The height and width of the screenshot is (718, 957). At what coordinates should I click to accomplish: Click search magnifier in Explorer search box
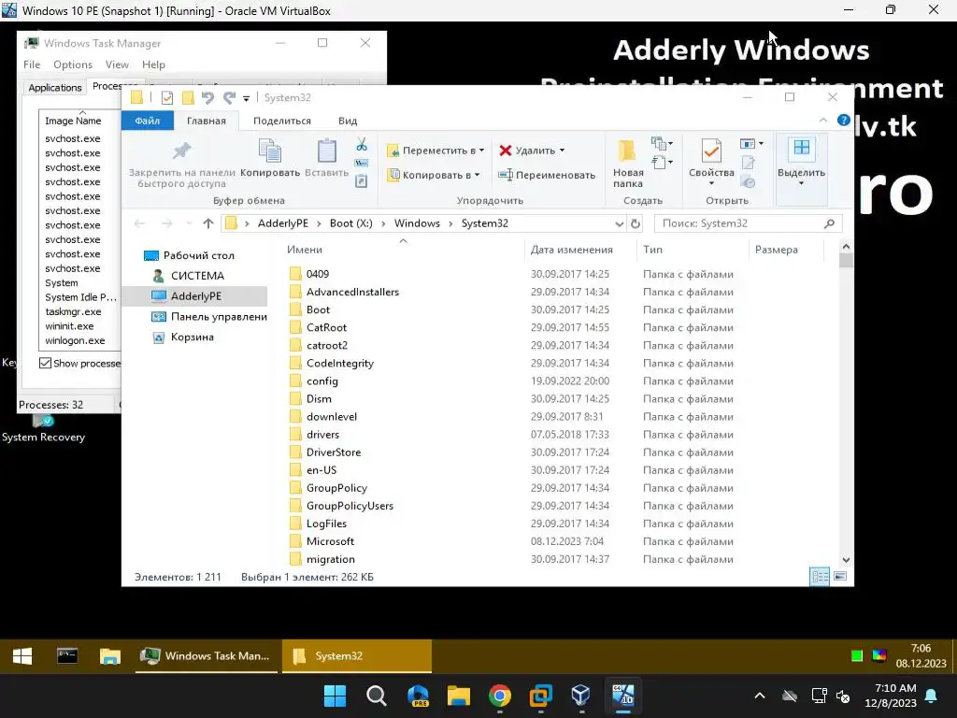tap(829, 223)
